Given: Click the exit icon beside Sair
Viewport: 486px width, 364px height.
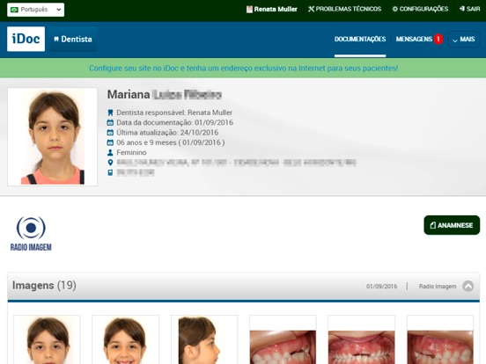Looking at the screenshot, I should click(462, 9).
